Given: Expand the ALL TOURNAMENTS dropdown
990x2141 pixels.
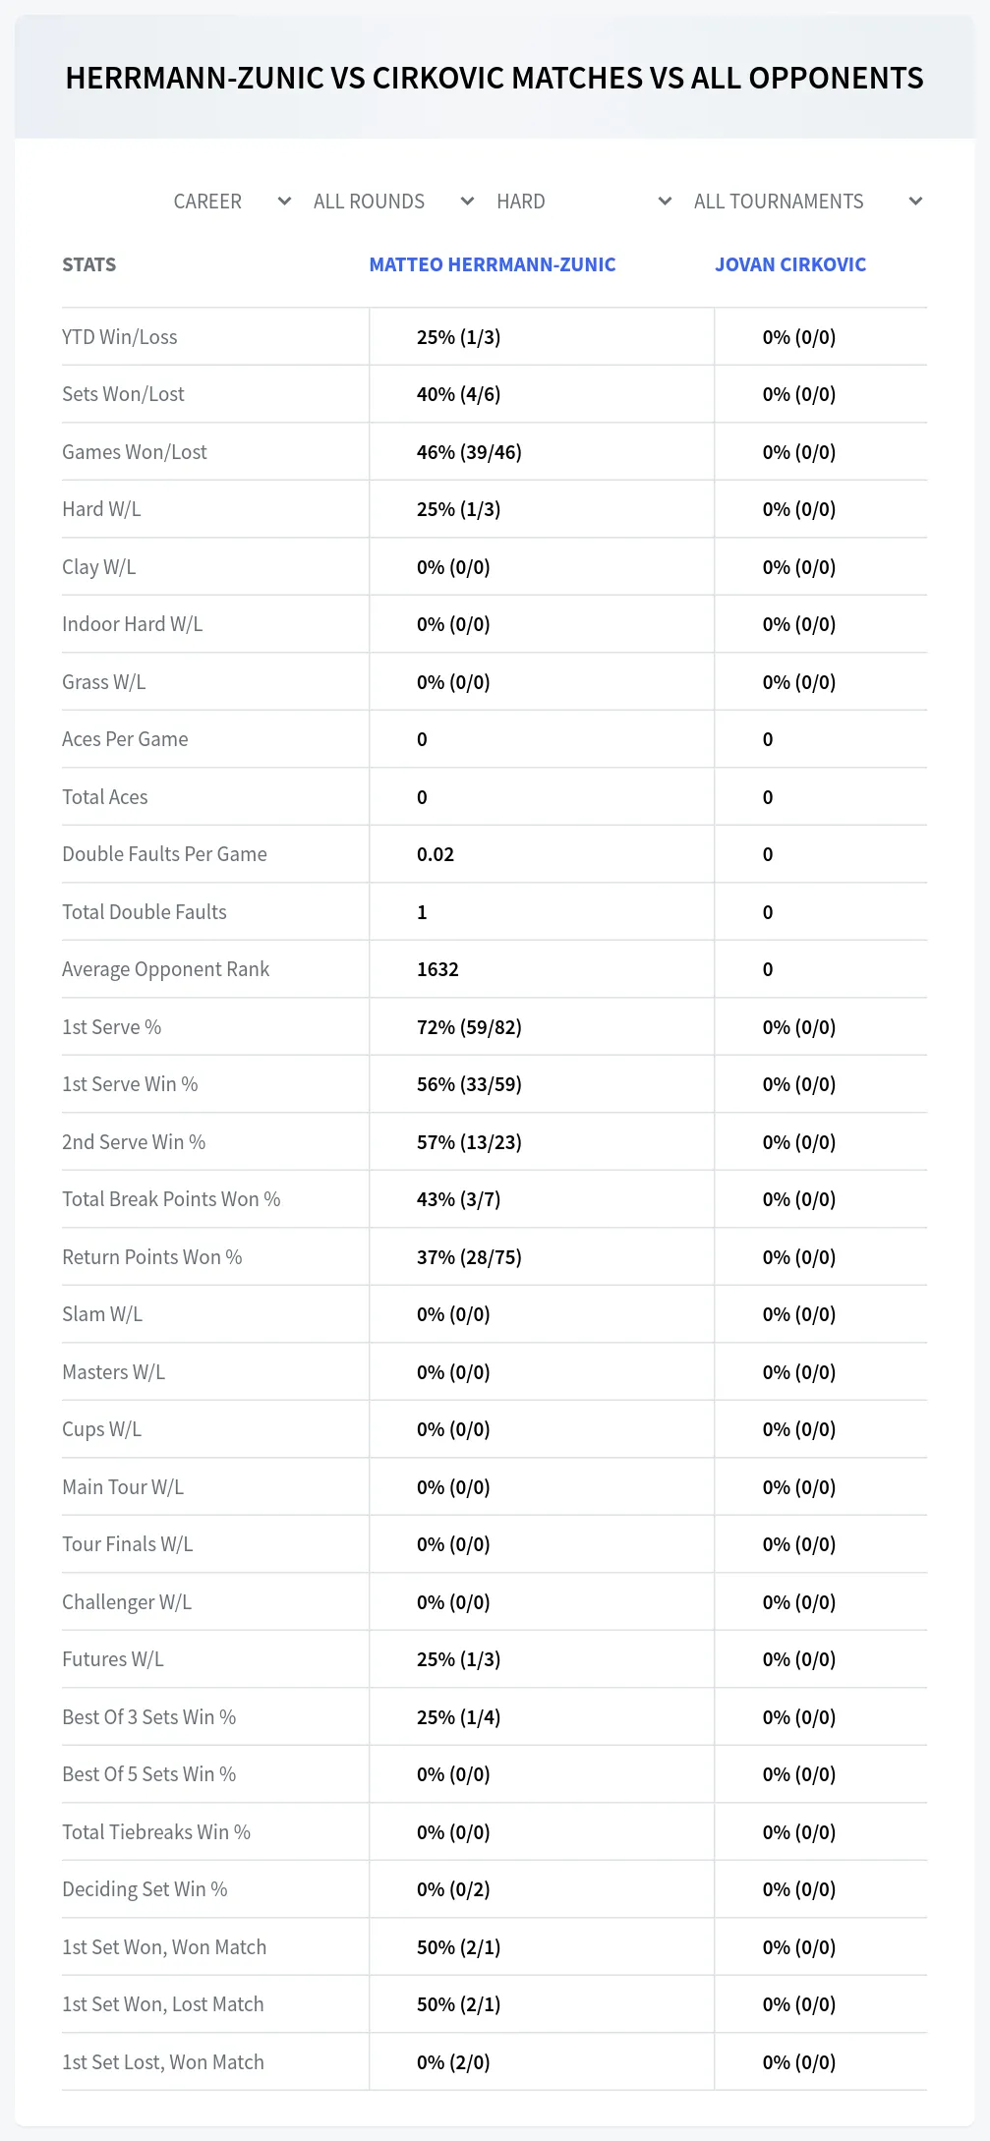Looking at the screenshot, I should pos(807,202).
